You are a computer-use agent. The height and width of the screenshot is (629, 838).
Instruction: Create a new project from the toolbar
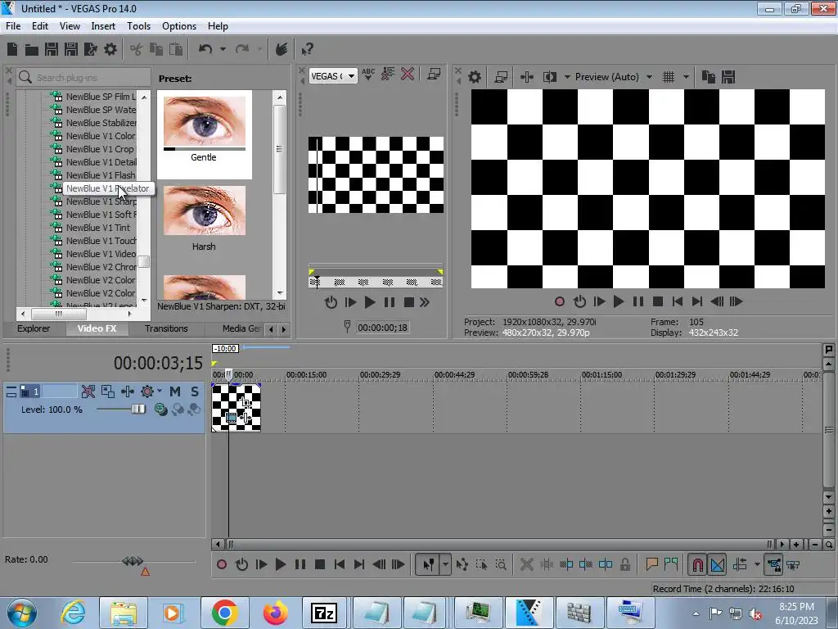12,50
